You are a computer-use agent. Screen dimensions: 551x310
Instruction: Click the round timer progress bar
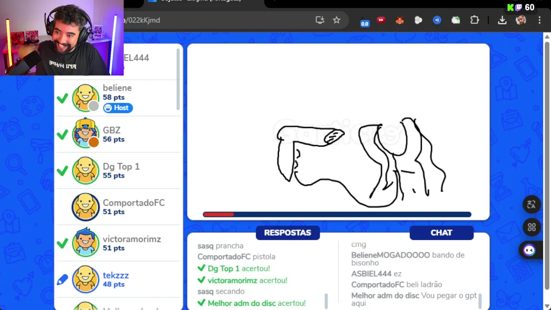pos(337,214)
